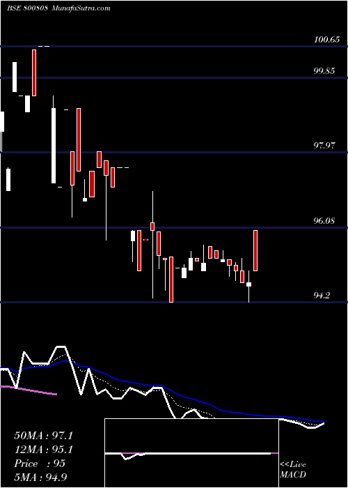This screenshot has height=488, width=348.
Task: Click the 99.85 price level label
Action: (324, 71)
